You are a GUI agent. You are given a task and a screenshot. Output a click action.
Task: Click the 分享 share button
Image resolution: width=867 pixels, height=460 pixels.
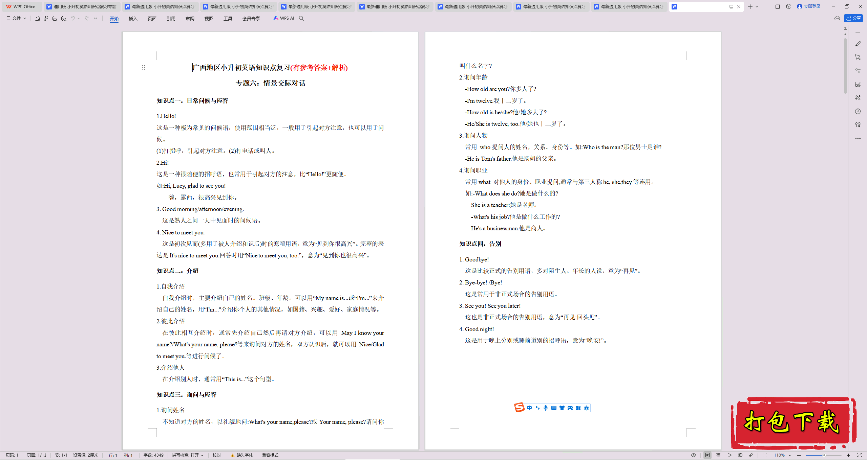853,18
